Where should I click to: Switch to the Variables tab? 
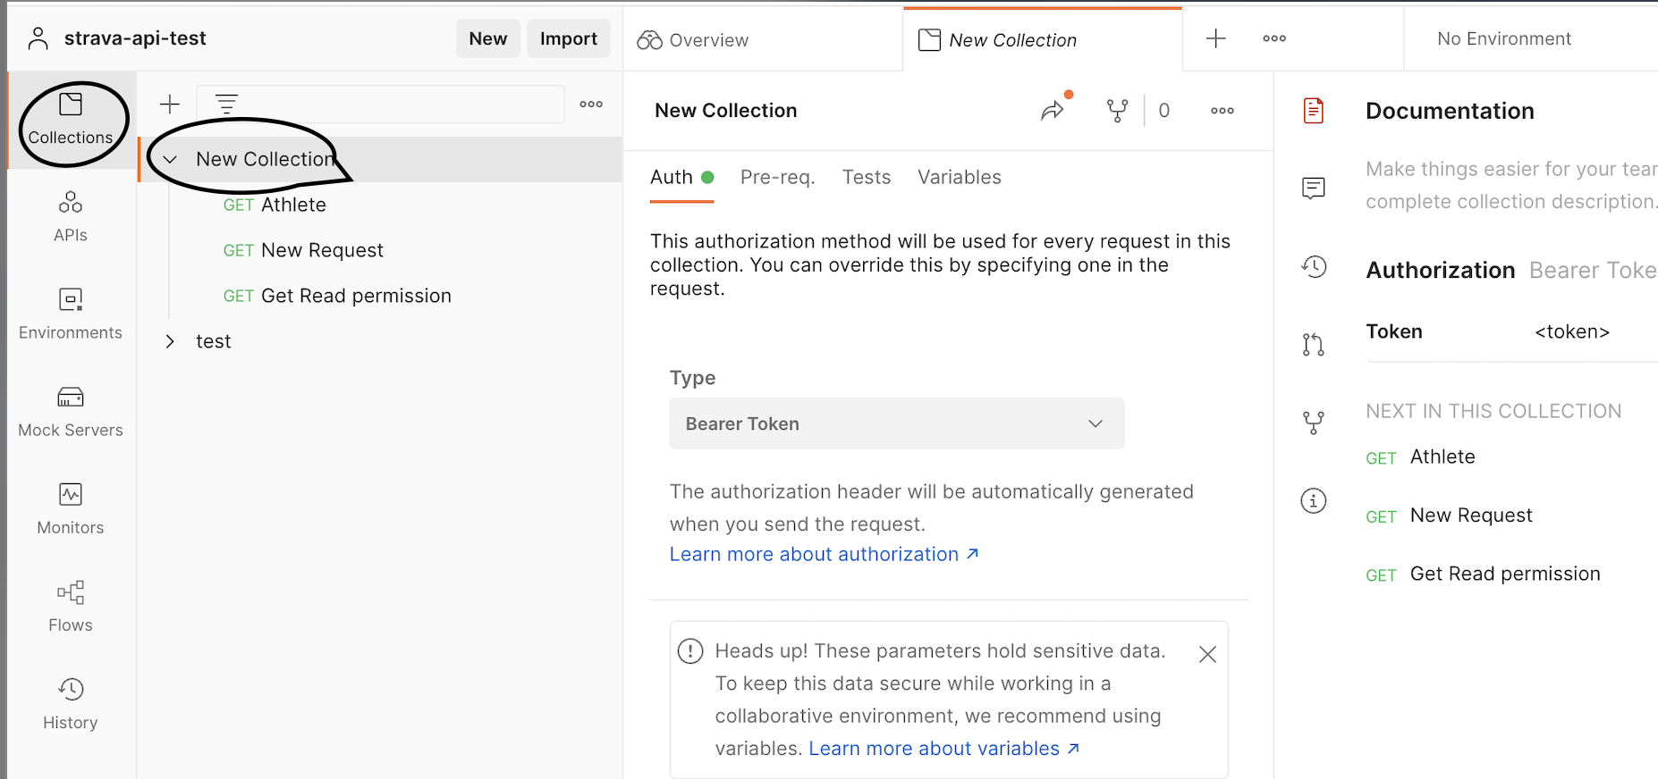click(x=960, y=178)
